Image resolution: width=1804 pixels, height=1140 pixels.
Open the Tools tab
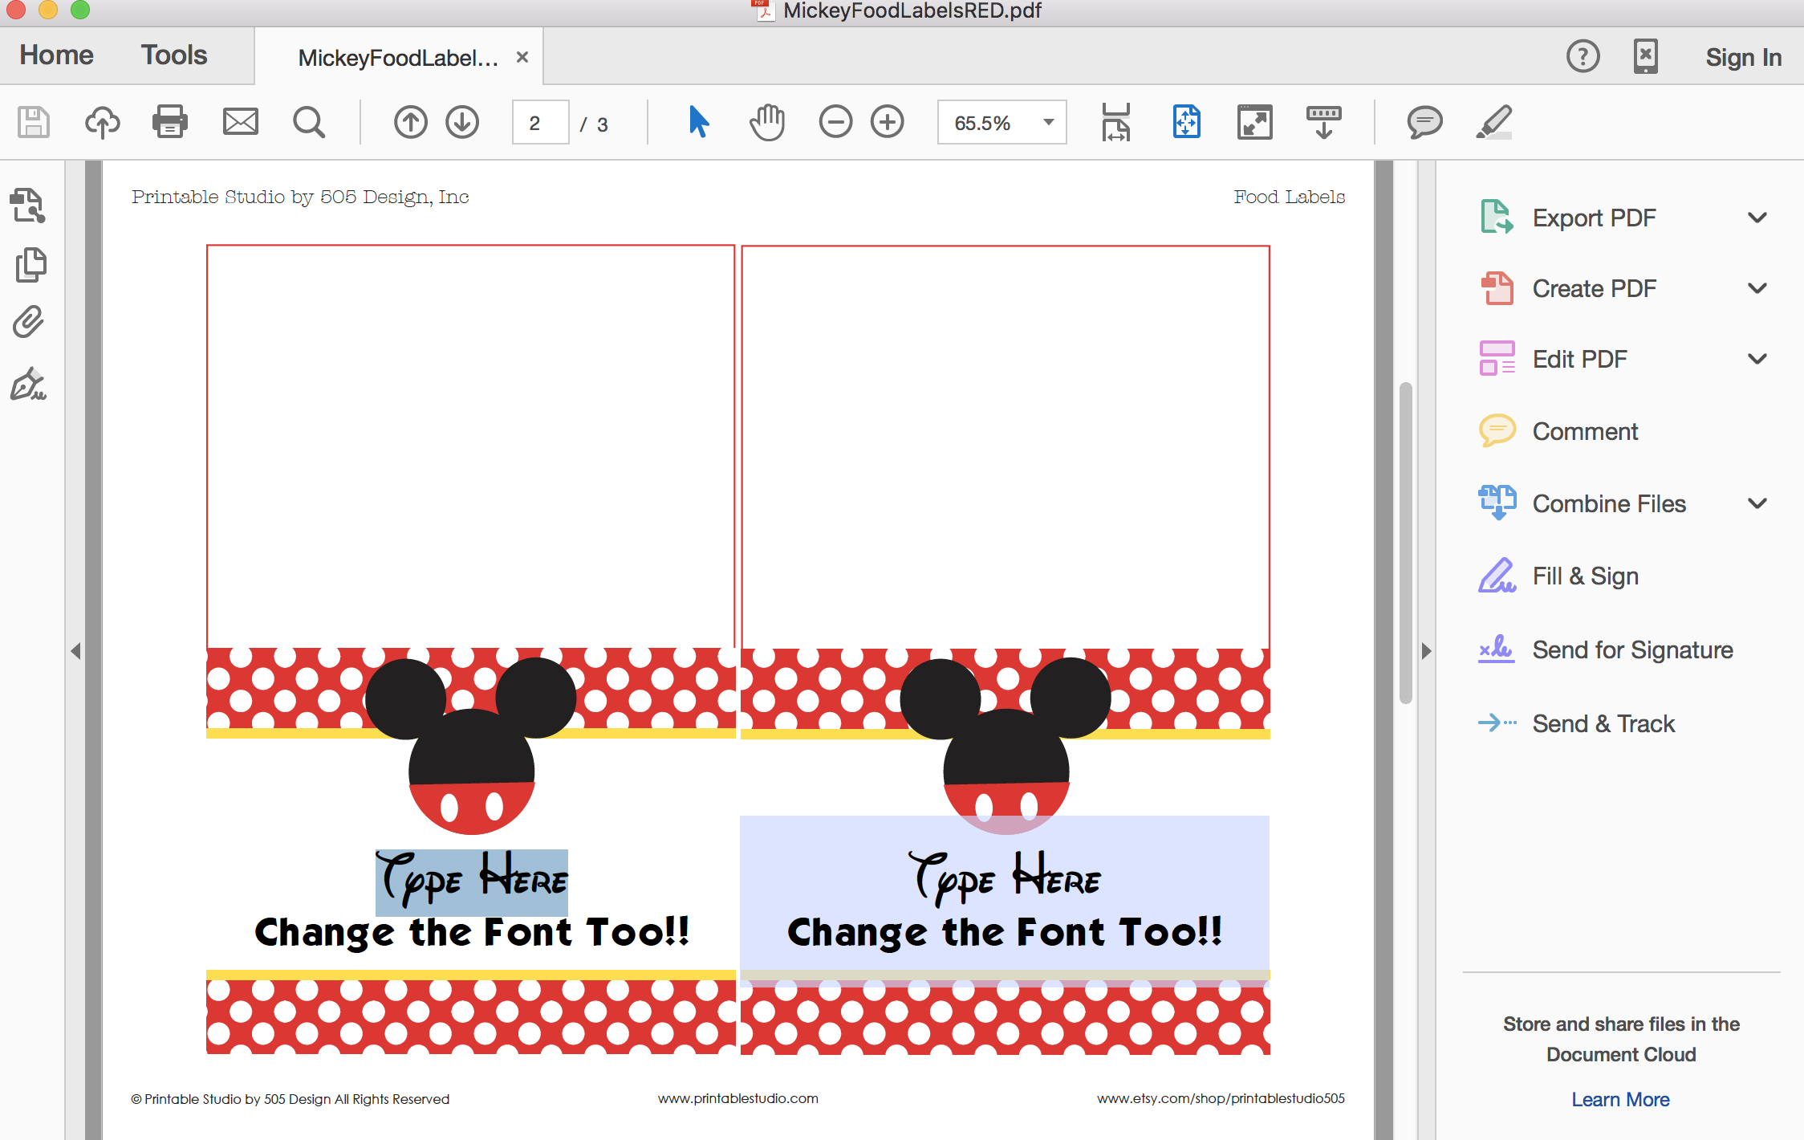pos(173,55)
